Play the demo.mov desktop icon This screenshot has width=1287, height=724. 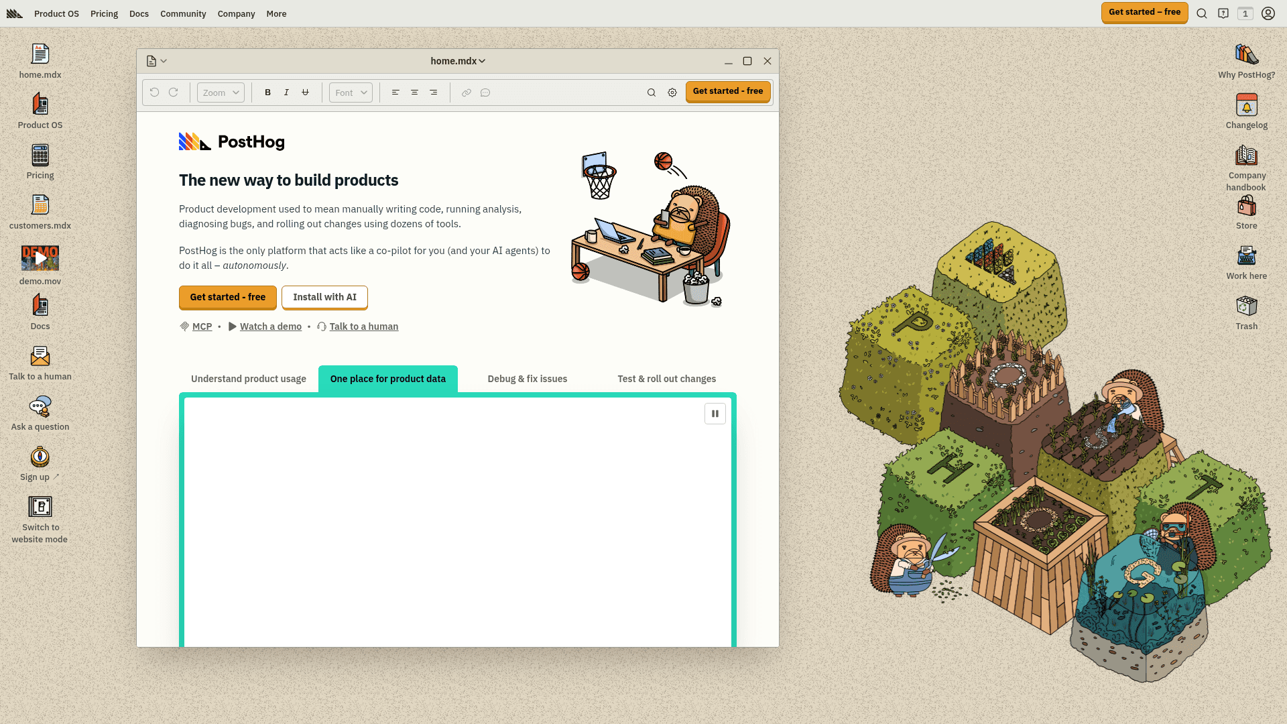point(40,258)
